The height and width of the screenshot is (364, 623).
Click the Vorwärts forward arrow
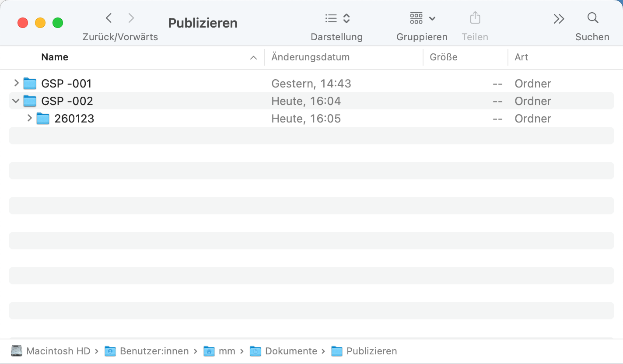click(131, 18)
